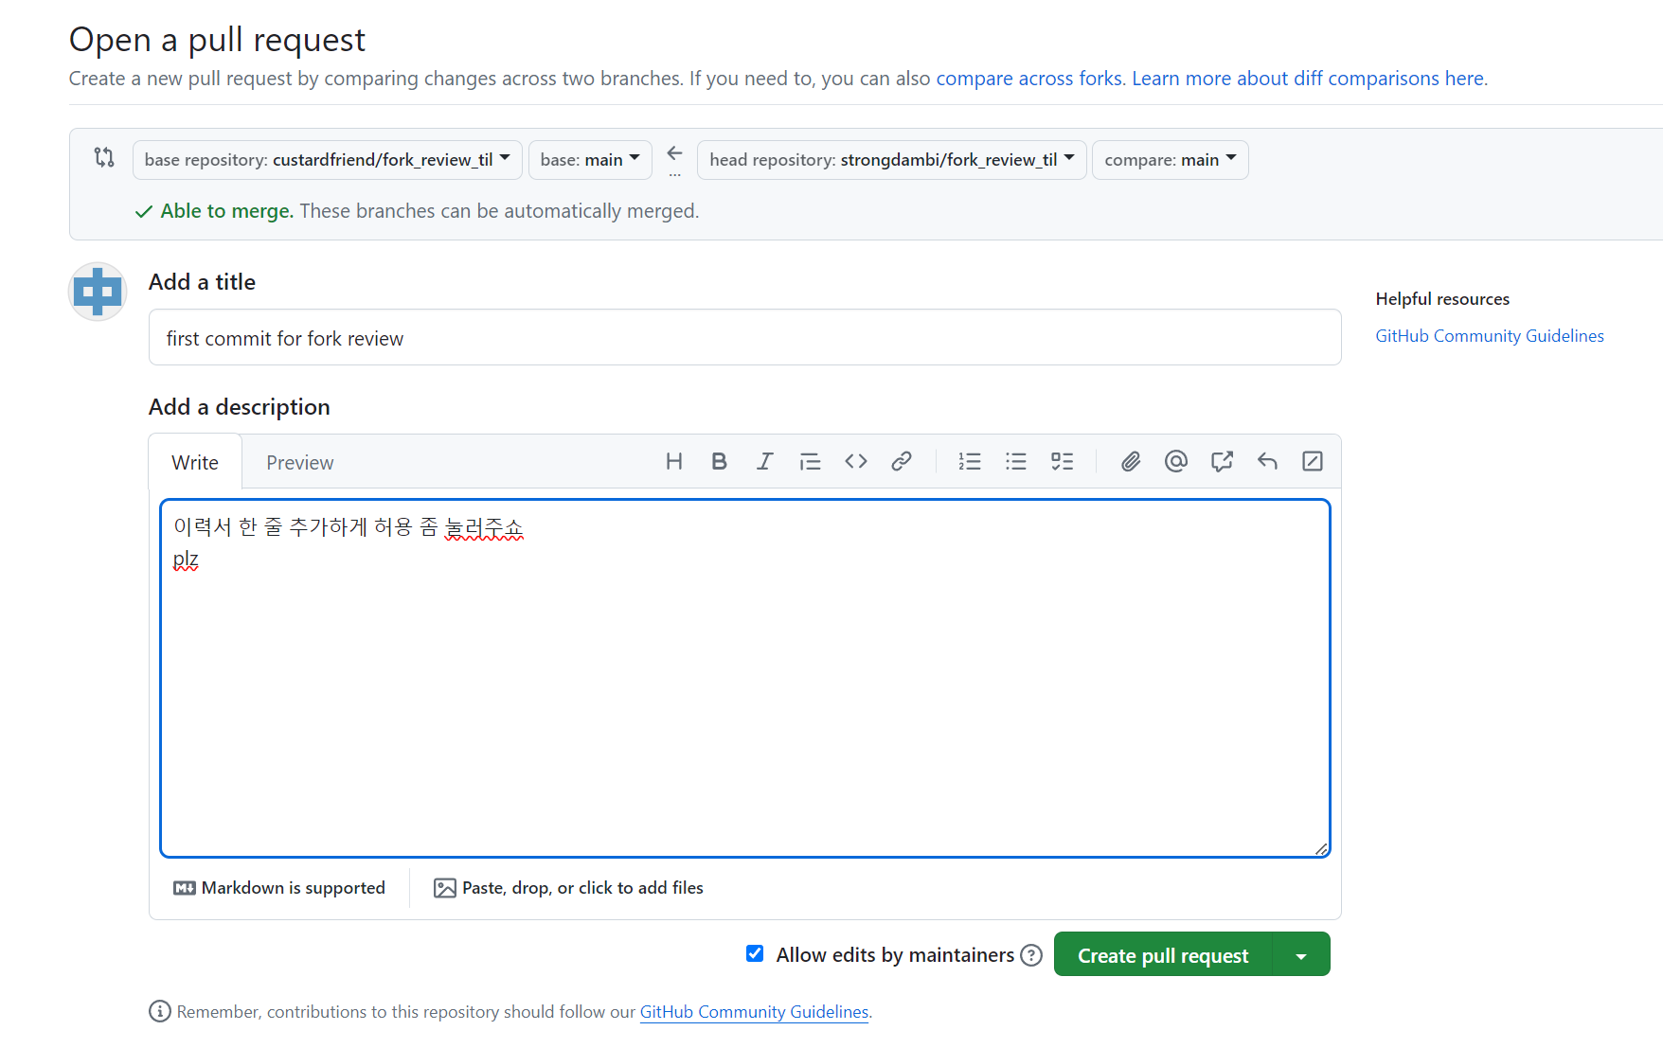Insert a quote block icon
The width and height of the screenshot is (1663, 1048).
click(810, 461)
